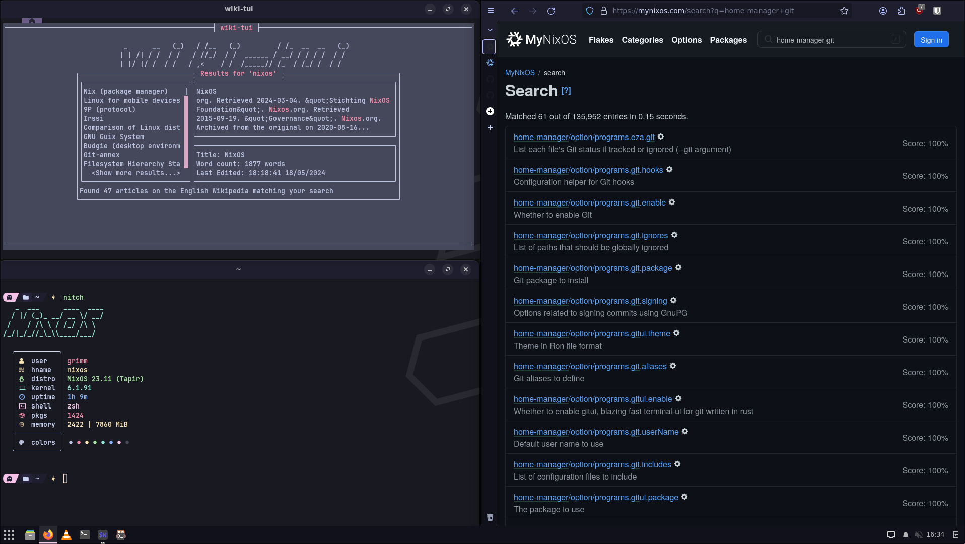
Task: Open the purple $W app in taskbar
Action: click(103, 535)
